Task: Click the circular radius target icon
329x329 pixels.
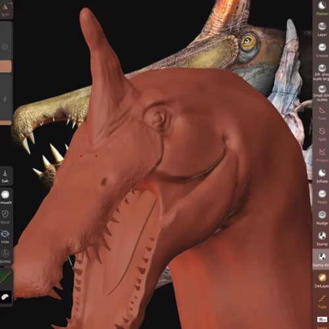Action: pos(5,47)
